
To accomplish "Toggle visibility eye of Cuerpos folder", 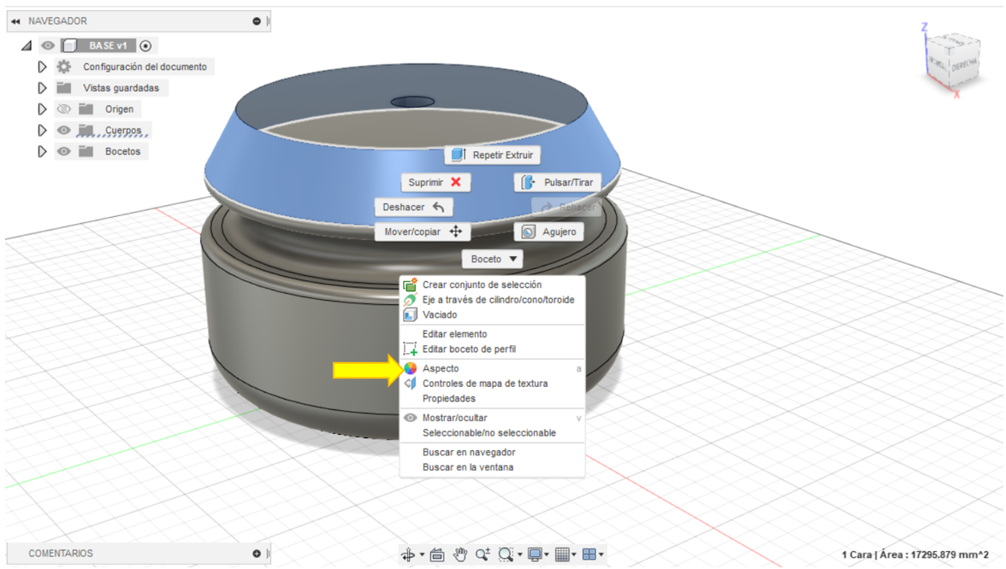I will [x=63, y=130].
